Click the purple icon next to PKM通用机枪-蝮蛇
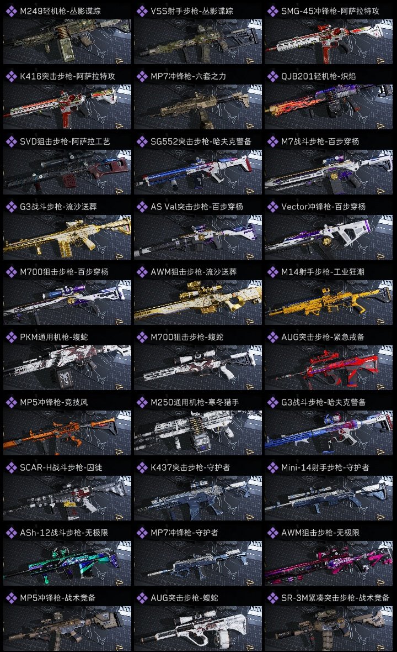 11,337
